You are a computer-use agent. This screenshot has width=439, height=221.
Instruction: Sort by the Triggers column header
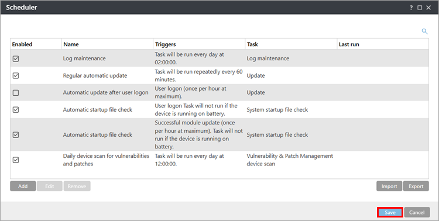[x=199, y=44]
